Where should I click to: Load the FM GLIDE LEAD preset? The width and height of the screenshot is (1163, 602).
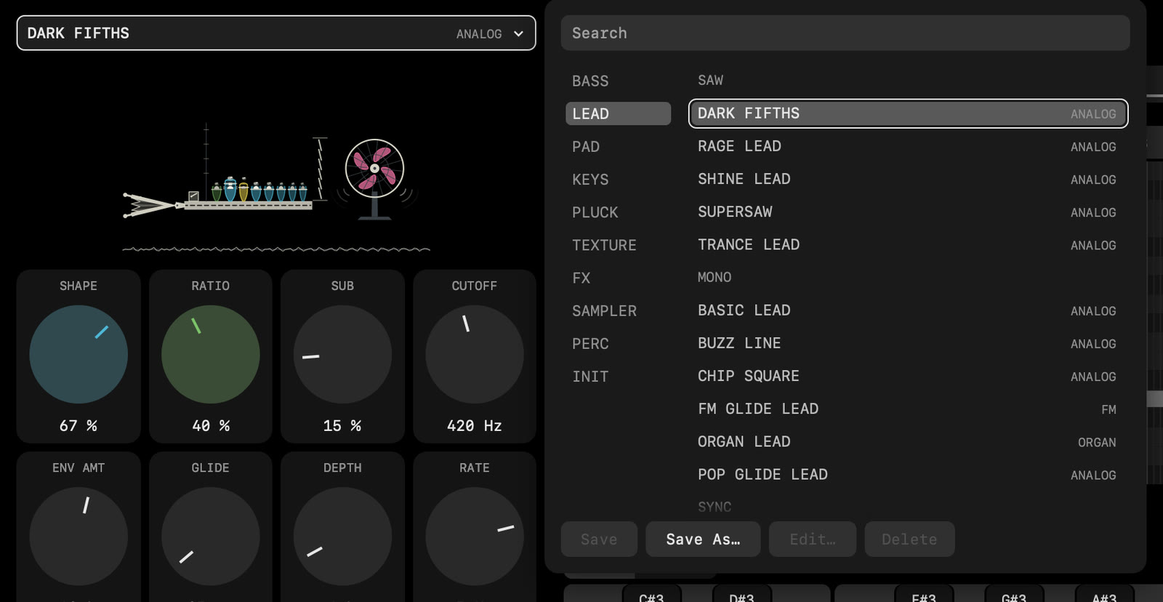[x=908, y=409]
